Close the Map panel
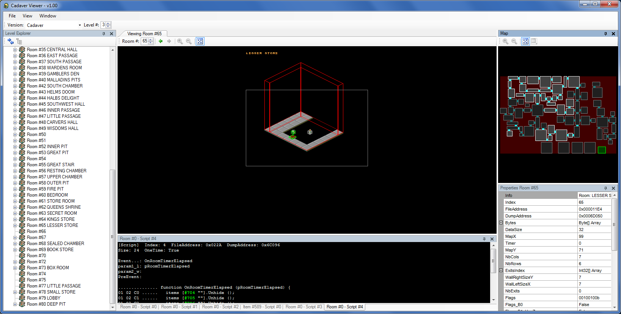The height and width of the screenshot is (314, 621). tap(613, 34)
